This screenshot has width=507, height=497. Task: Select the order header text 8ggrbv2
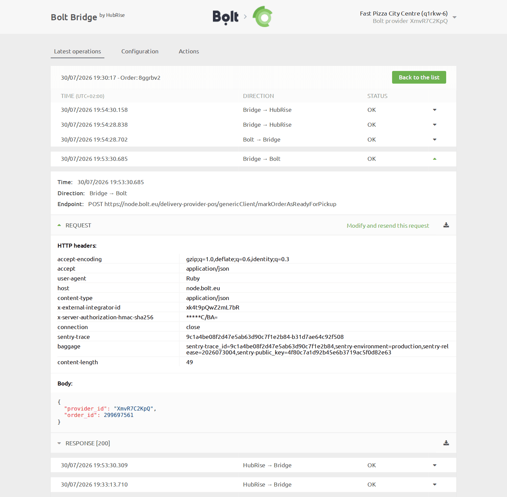click(149, 78)
